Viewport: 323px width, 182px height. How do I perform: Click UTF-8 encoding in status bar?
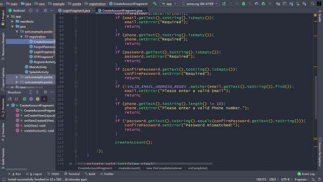click(285, 179)
